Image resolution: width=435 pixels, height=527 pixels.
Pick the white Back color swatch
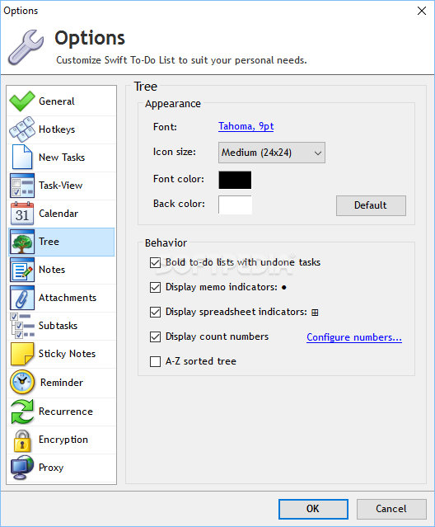pos(235,205)
